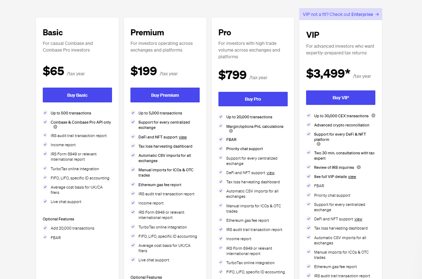The height and width of the screenshot is (279, 422).
Task: Open See full VIP details view link
Action: click(x=352, y=177)
